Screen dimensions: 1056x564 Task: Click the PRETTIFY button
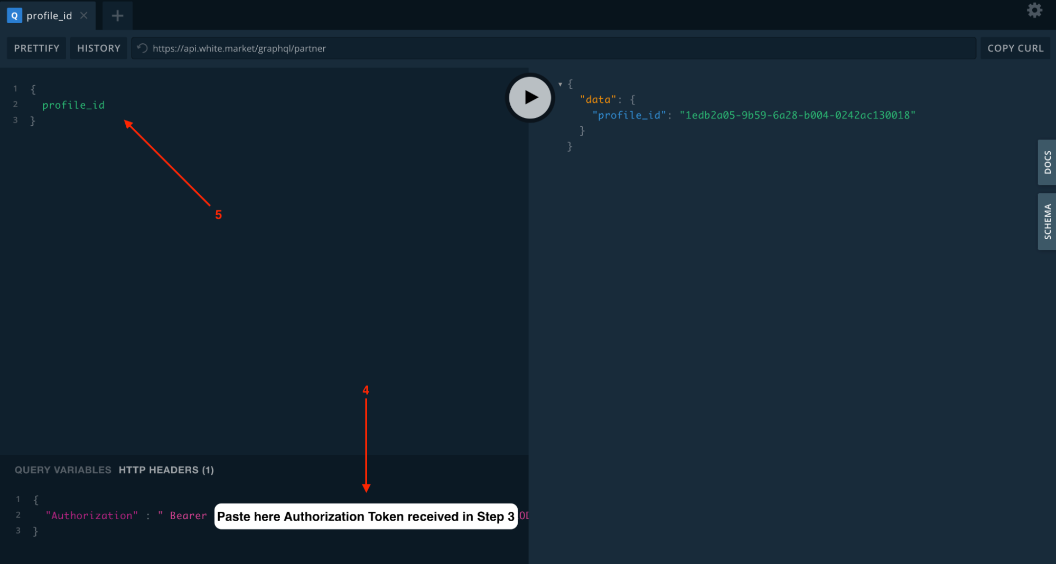click(36, 48)
